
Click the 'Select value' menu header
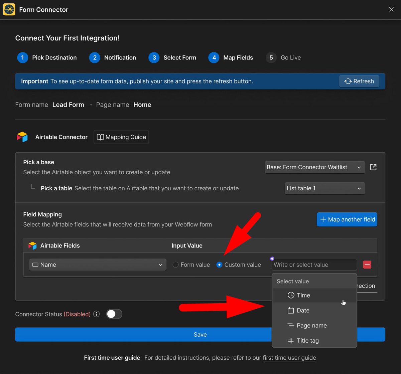coord(293,281)
